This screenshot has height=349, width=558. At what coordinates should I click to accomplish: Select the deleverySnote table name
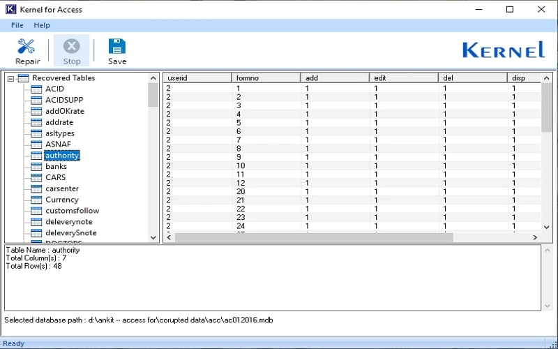pyautogui.click(x=71, y=232)
